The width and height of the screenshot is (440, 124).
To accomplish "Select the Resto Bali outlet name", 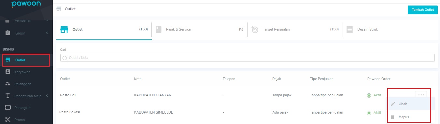I will coord(68,95).
